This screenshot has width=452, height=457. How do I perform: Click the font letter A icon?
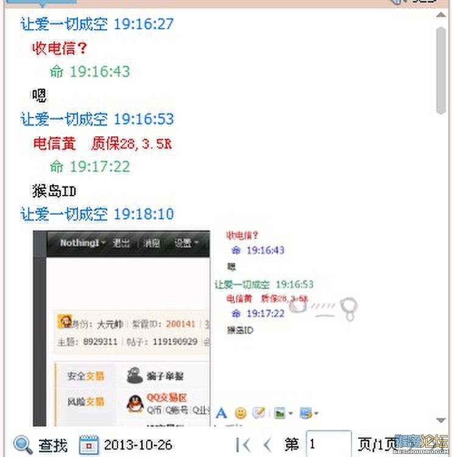click(222, 413)
